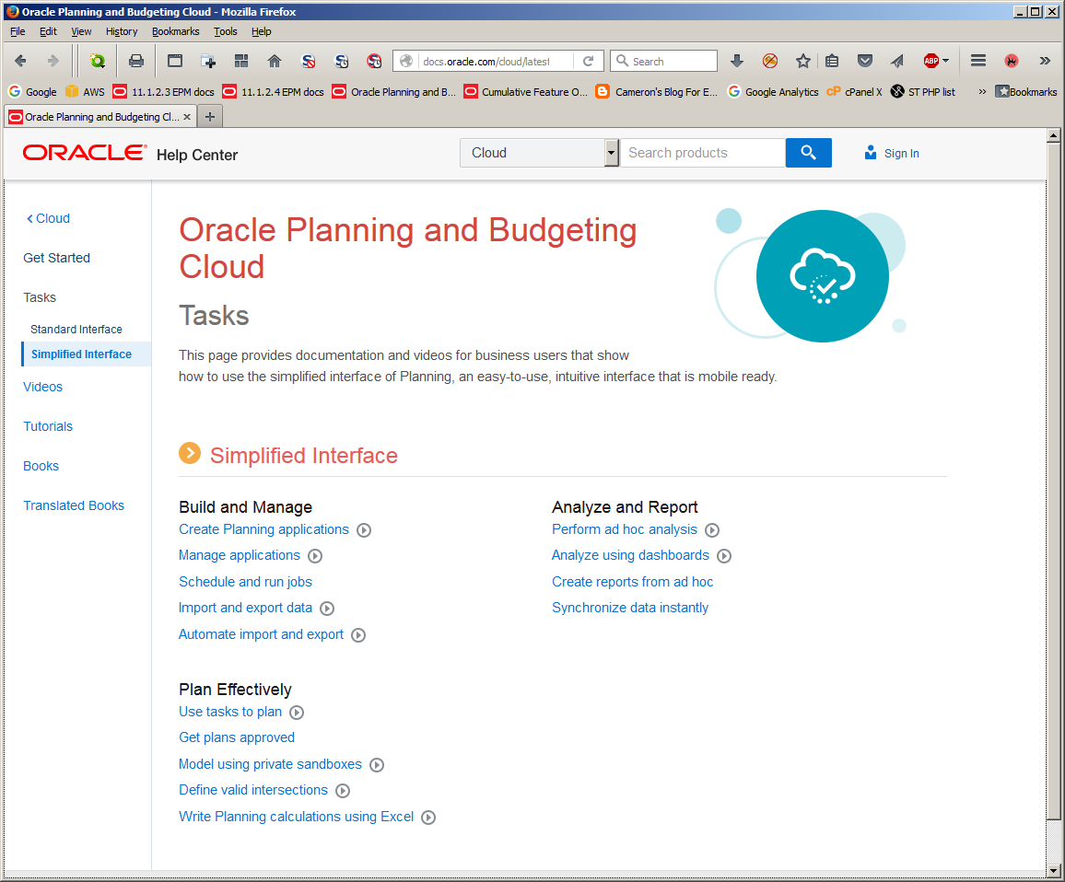Play video for Automate import and export
Viewport: 1065px width, 882px height.
pos(358,635)
